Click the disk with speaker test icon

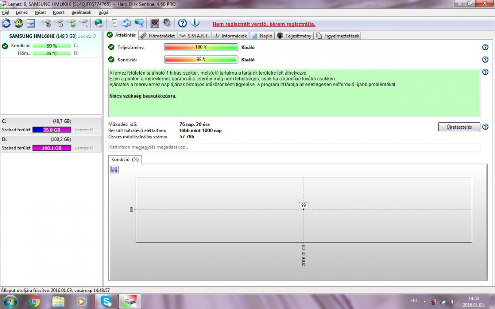(x=46, y=23)
